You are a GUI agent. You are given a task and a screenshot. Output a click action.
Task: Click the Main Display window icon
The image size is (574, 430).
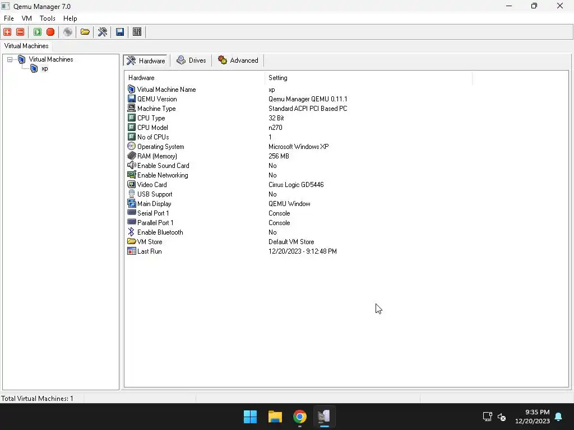[131, 203]
